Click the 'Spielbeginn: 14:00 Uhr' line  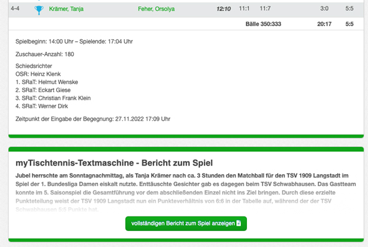(x=74, y=42)
